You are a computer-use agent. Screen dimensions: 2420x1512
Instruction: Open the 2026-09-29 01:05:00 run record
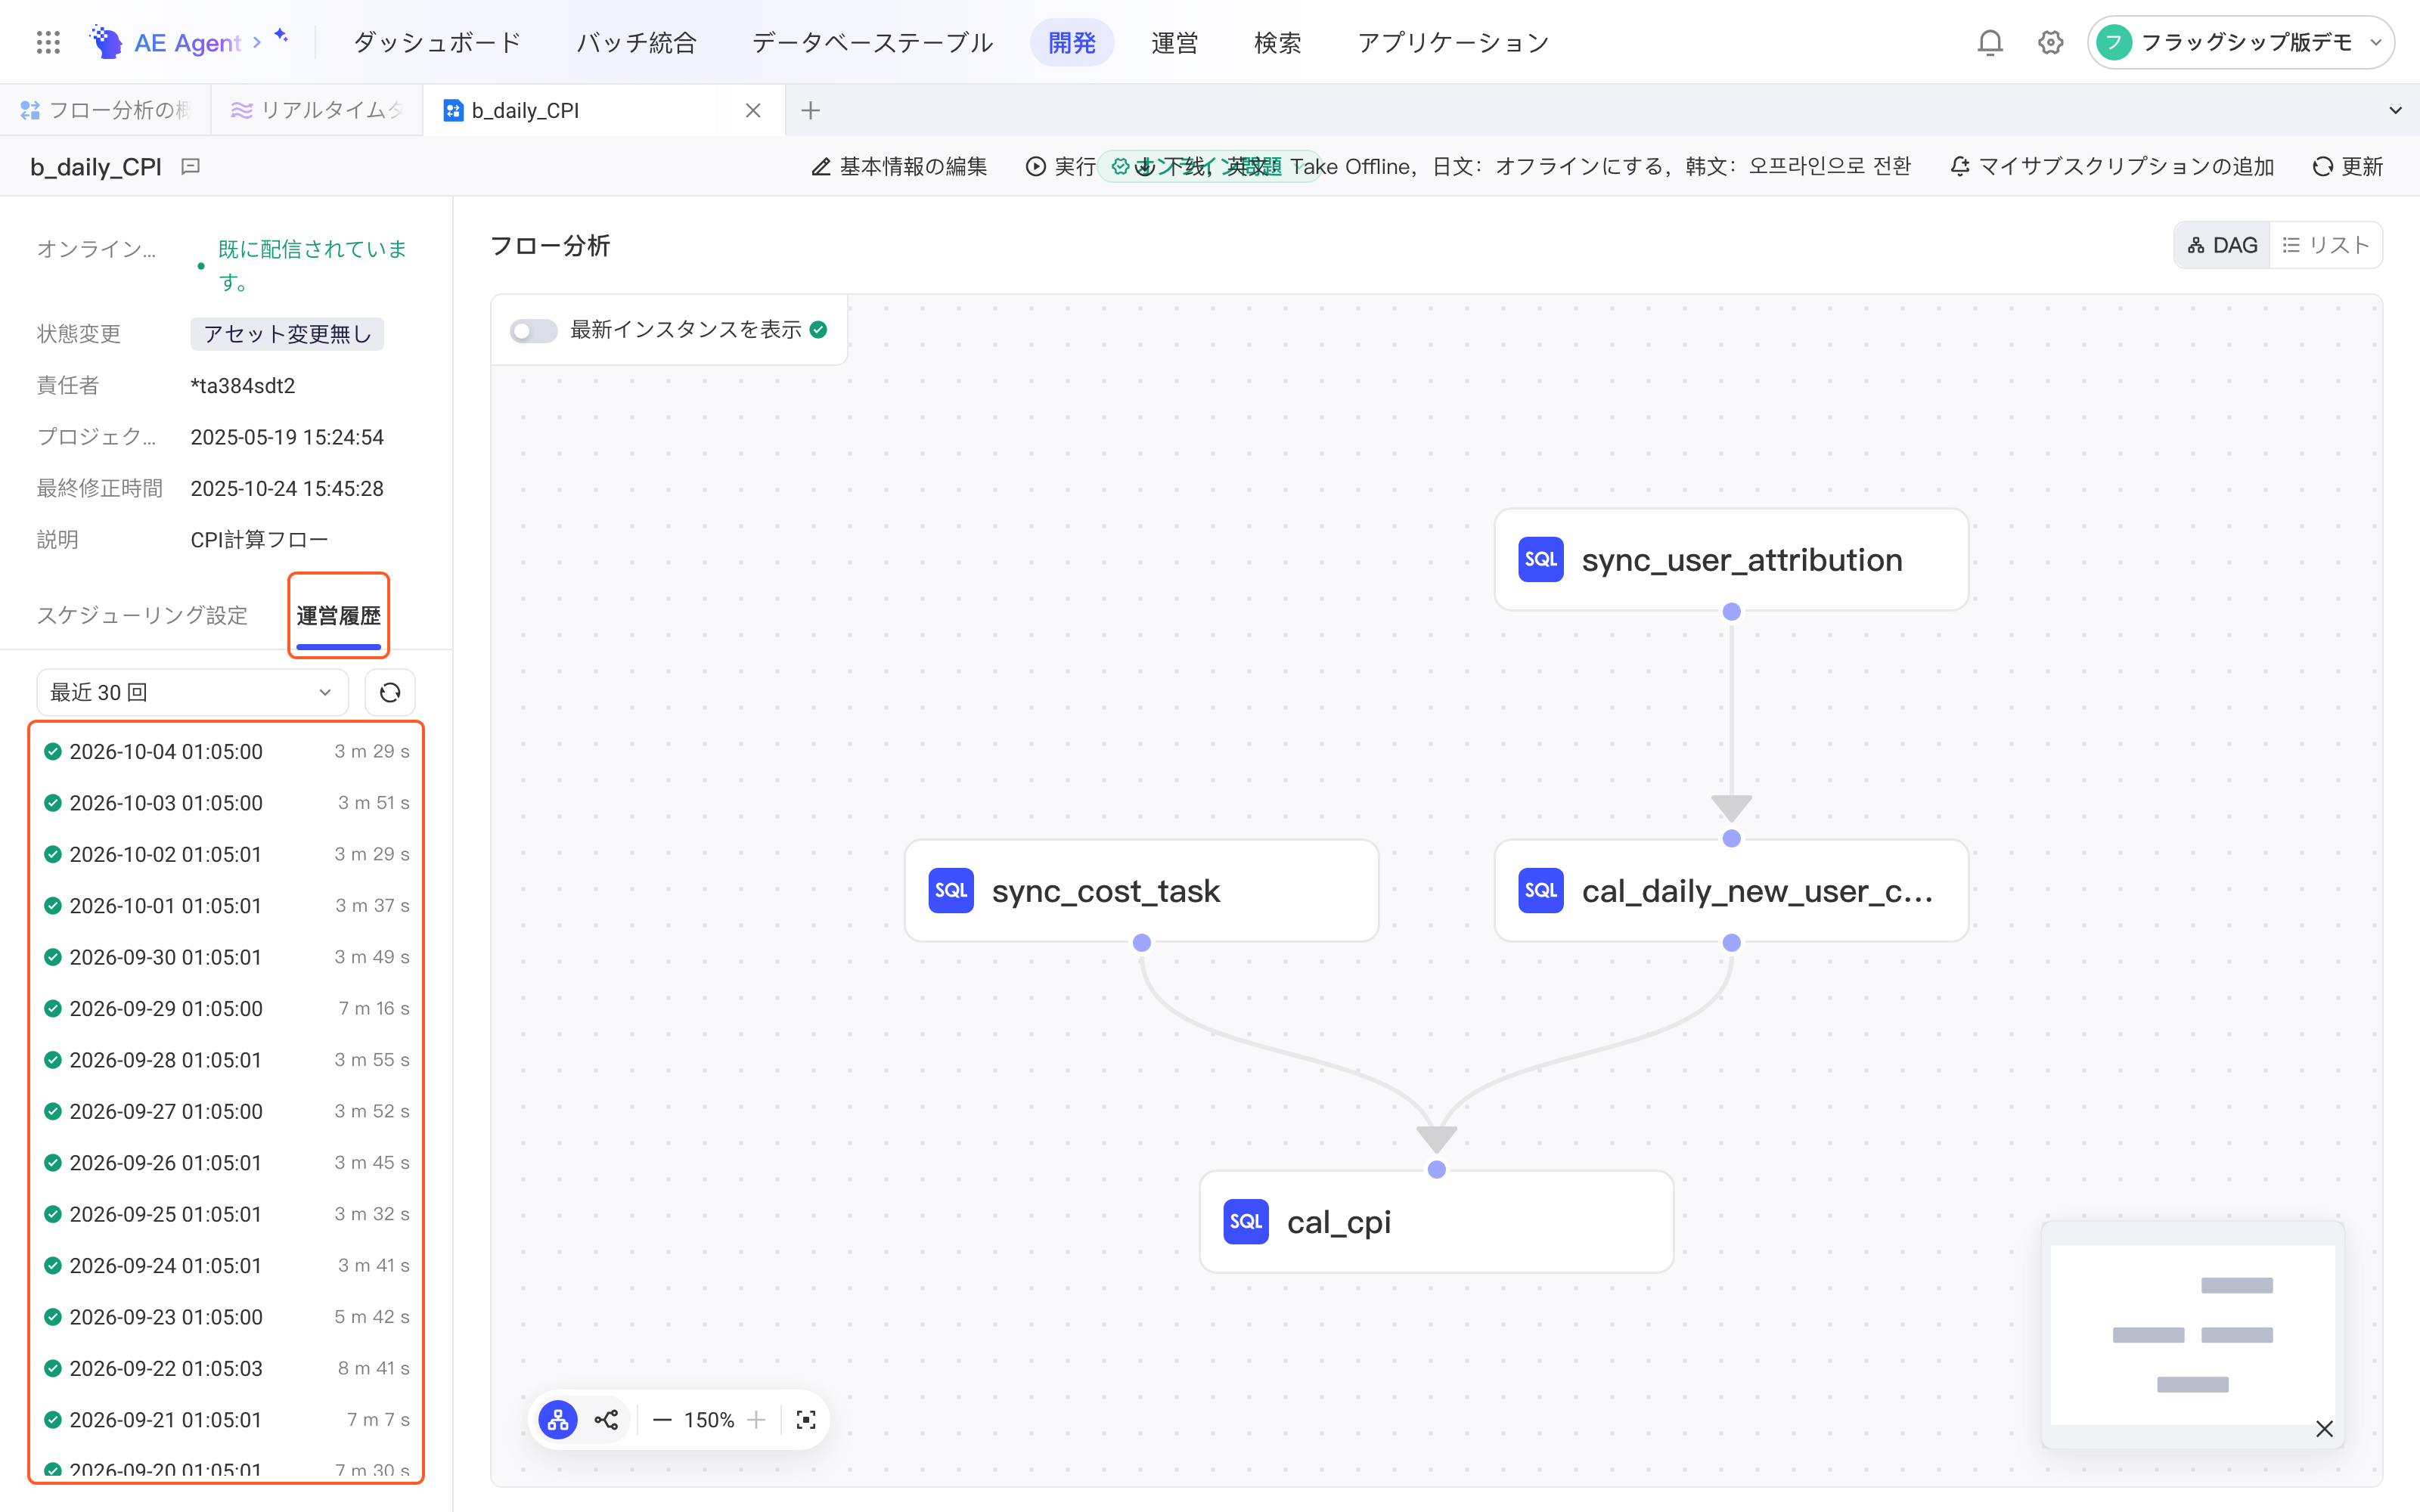click(x=227, y=1008)
